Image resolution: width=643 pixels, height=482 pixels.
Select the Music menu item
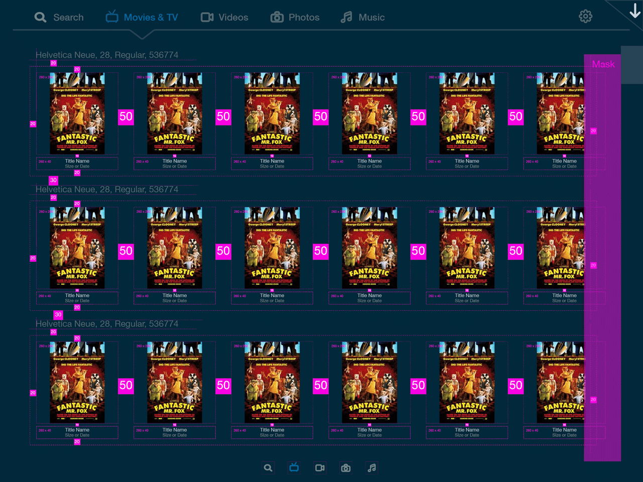tap(371, 17)
